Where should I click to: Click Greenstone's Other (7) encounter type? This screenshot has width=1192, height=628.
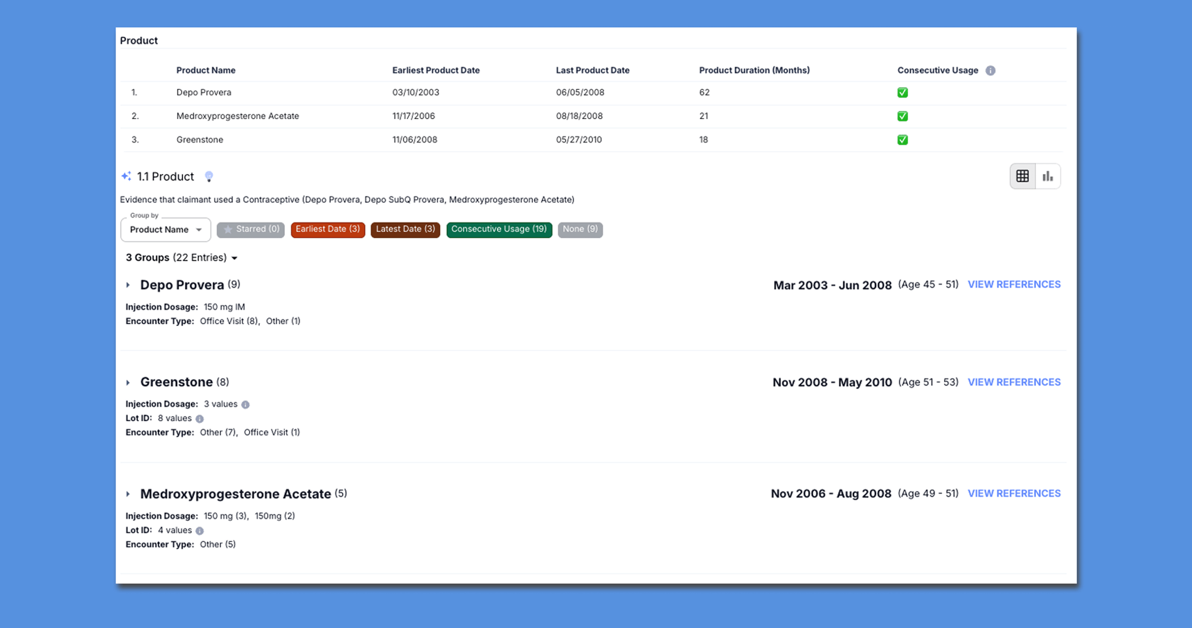(218, 433)
